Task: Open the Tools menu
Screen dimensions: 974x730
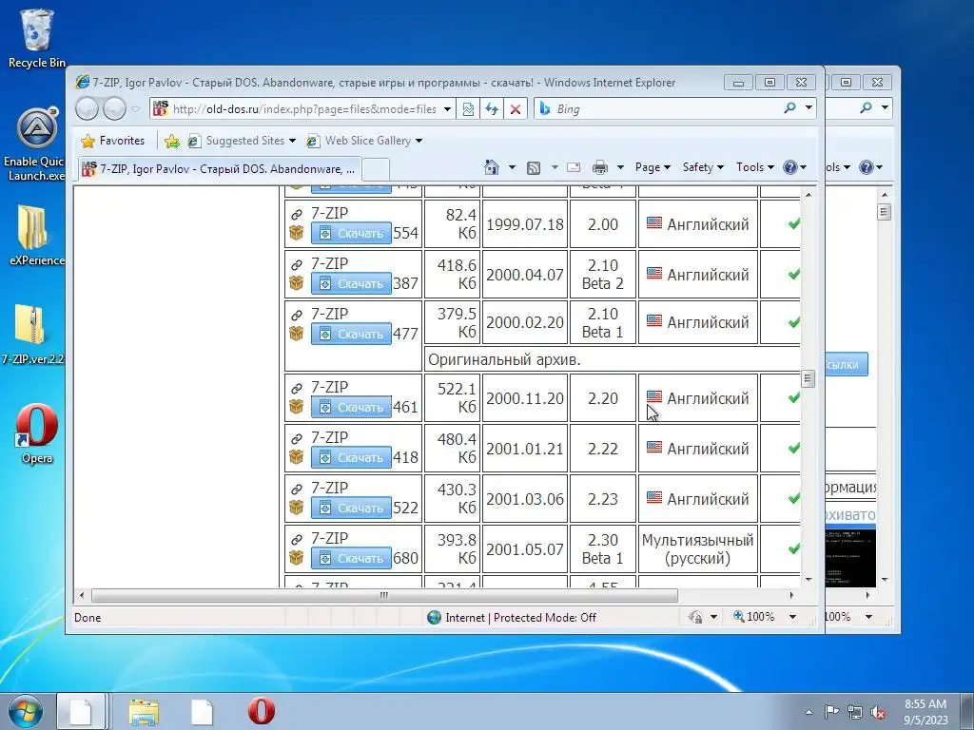Action: tap(755, 167)
